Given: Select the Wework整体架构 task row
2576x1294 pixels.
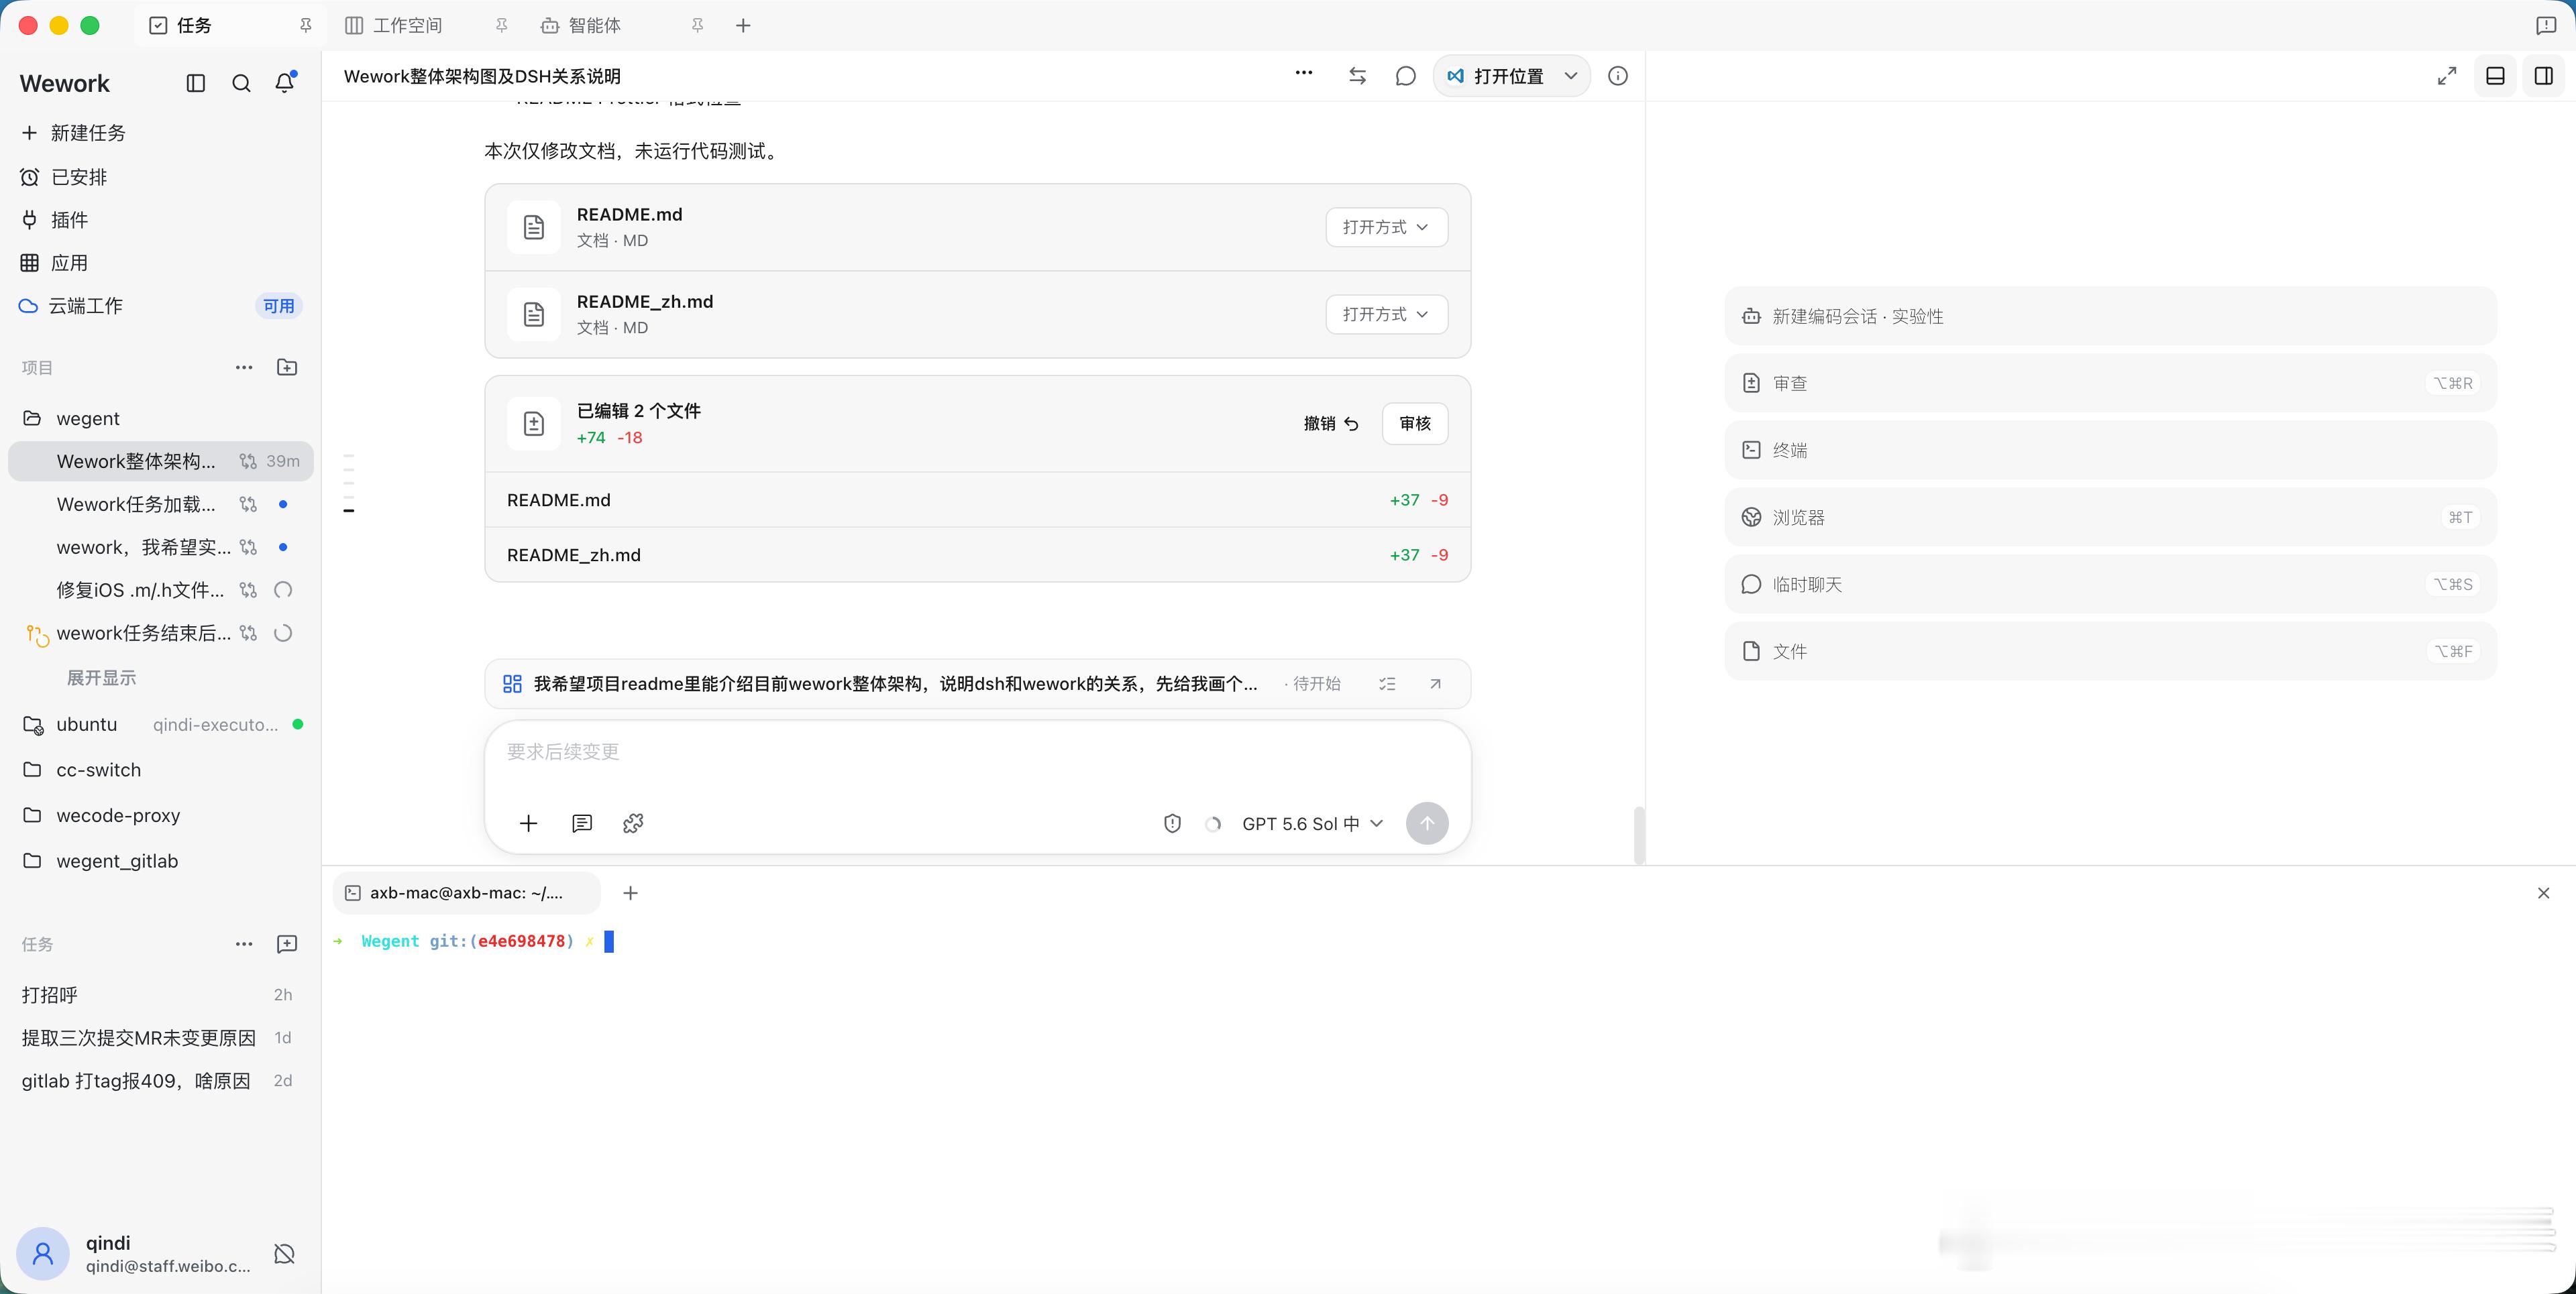Looking at the screenshot, I should click(x=160, y=462).
